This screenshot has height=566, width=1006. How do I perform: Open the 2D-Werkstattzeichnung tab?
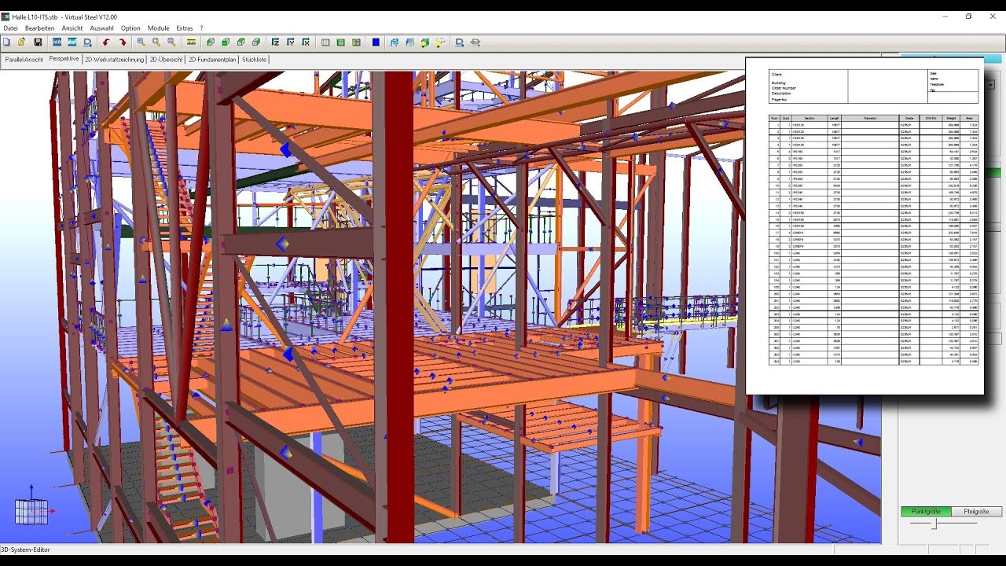coord(114,60)
